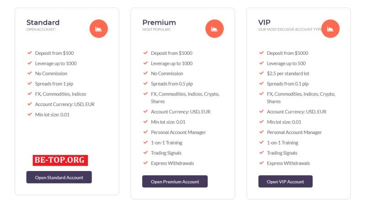Click the Standard plan chart icon
The height and width of the screenshot is (209, 366).
click(98, 29)
